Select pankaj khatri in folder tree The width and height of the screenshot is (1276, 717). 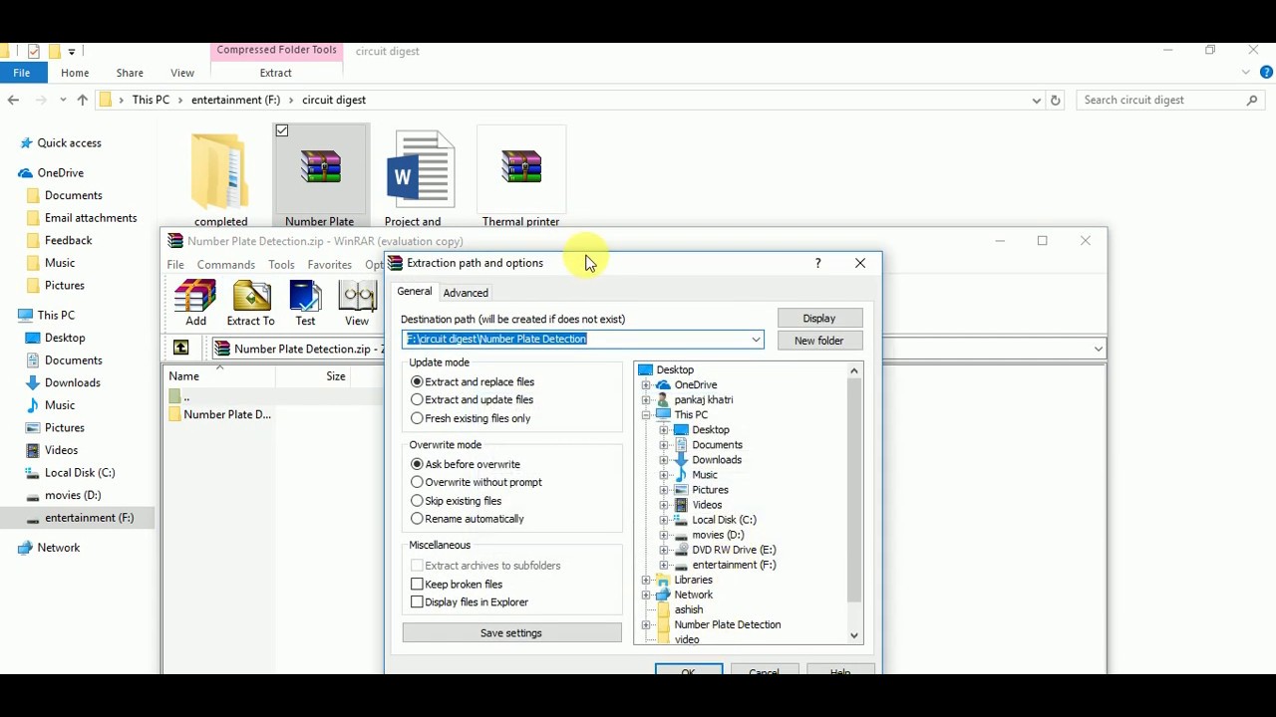pyautogui.click(x=703, y=400)
